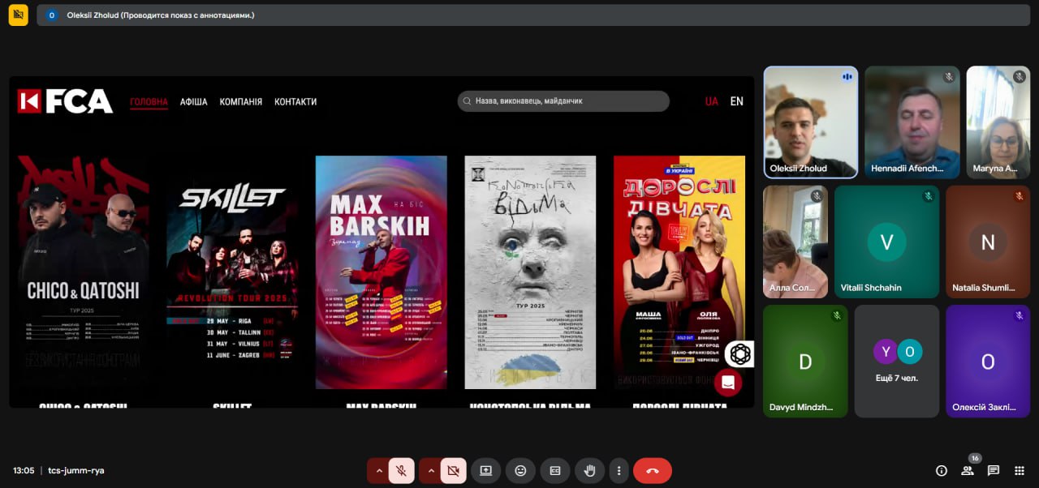This screenshot has width=1039, height=488.
Task: Select Davyd Mindzh... participant tile
Action: [805, 361]
